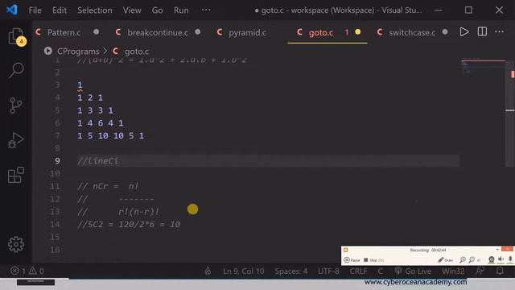Close Pattern.c via its unsaved dot

coord(96,32)
